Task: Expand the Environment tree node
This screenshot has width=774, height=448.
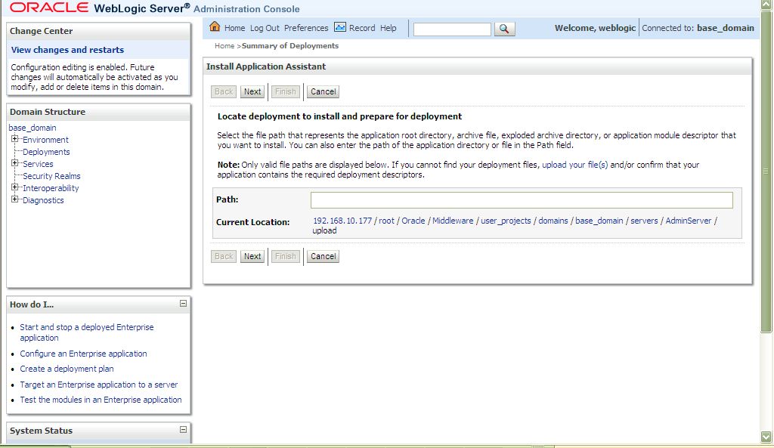Action: 15,139
